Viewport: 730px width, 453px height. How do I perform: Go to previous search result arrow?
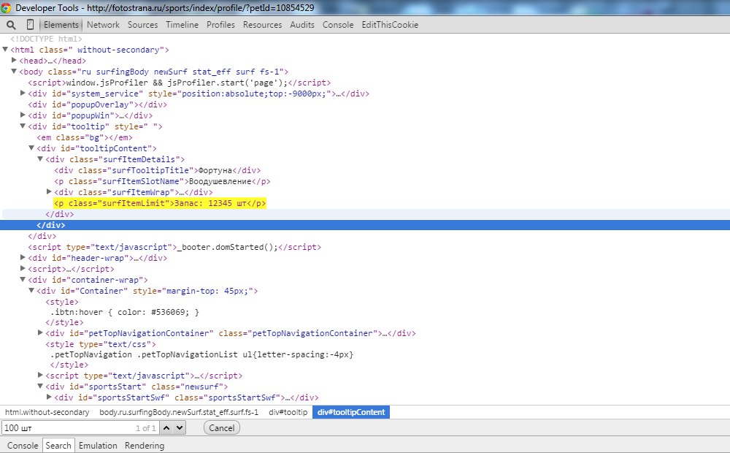[166, 428]
